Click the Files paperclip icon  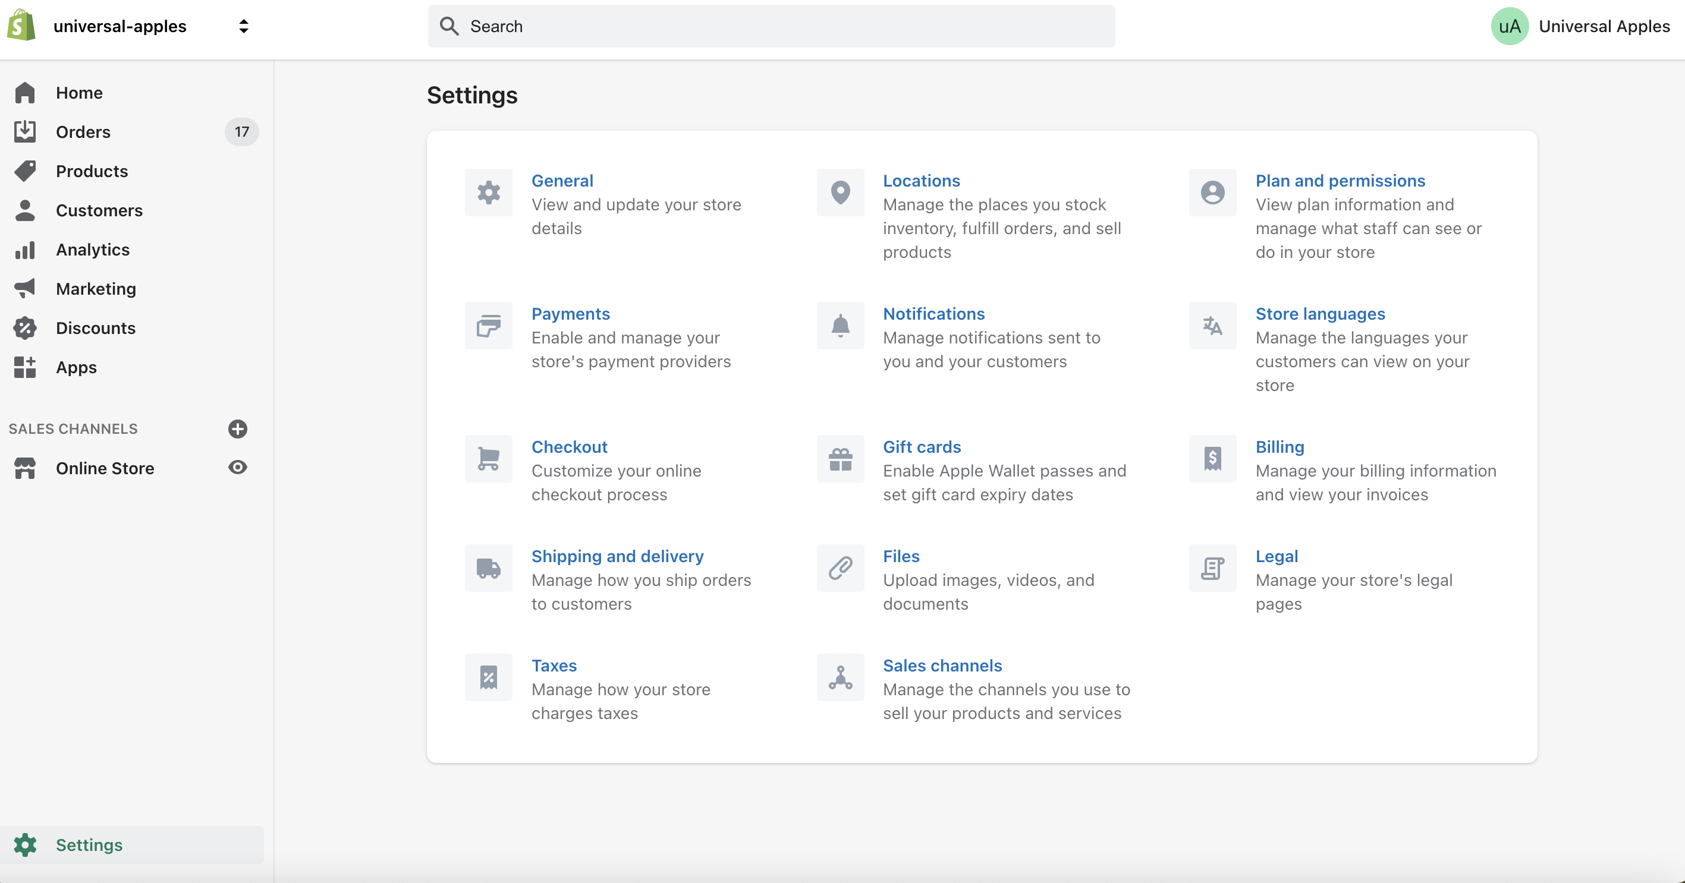[841, 568]
